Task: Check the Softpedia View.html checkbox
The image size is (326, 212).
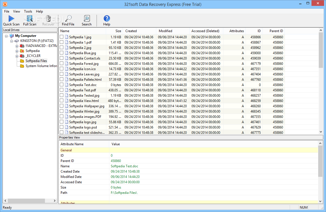Action: pyautogui.click(x=61, y=101)
